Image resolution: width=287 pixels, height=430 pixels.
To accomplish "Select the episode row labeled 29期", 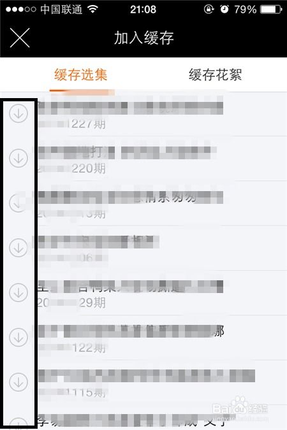I will (x=143, y=293).
